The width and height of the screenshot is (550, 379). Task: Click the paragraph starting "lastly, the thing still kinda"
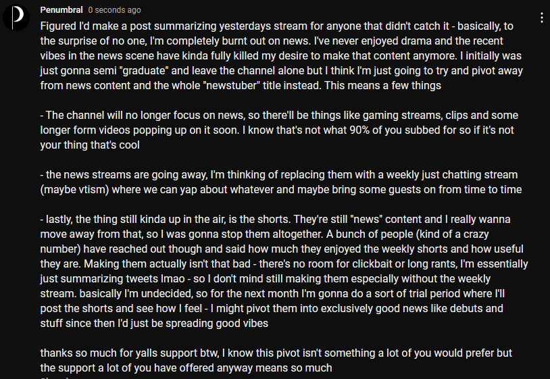[284, 271]
